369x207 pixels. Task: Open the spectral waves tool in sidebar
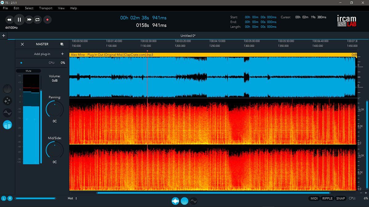[7, 89]
